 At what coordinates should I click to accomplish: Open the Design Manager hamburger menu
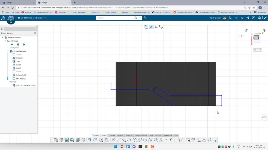[x=35, y=33]
